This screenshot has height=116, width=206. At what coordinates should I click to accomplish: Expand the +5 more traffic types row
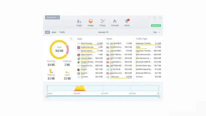click(x=148, y=77)
